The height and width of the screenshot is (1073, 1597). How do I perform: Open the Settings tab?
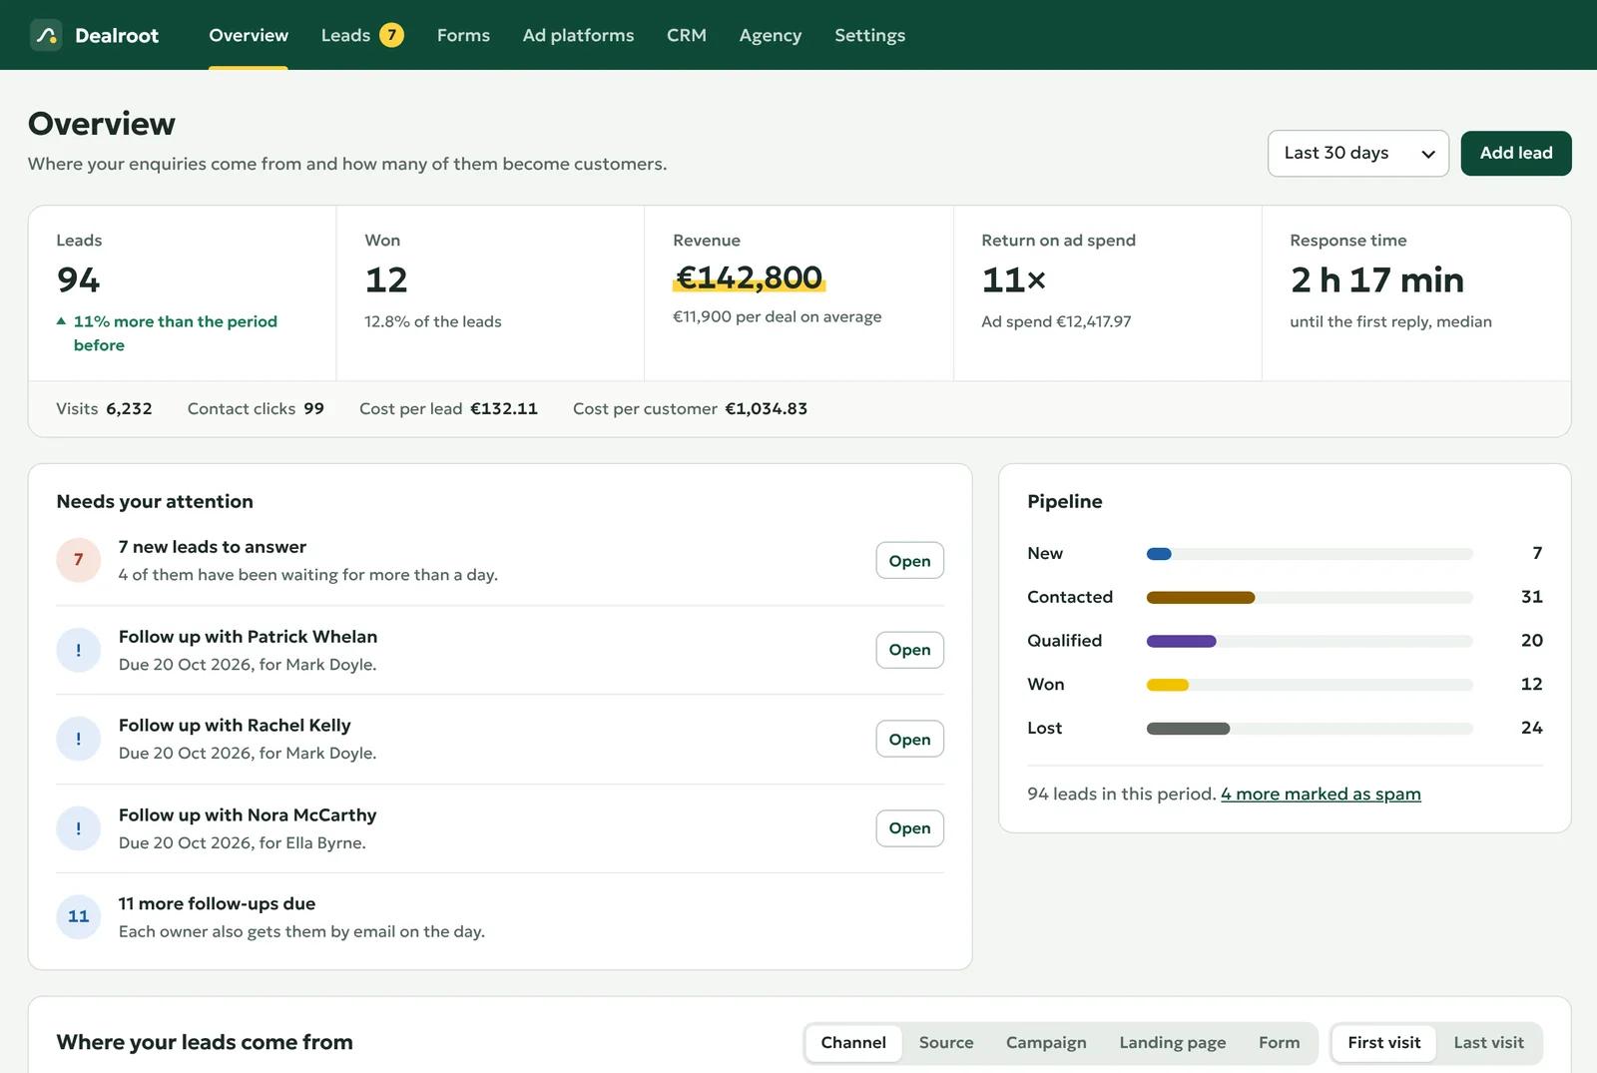(870, 35)
